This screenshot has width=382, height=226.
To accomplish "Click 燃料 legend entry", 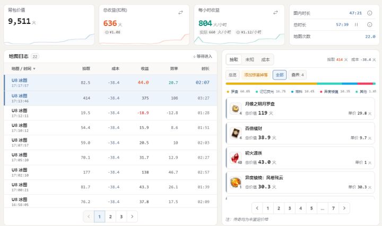I will pyautogui.click(x=303, y=92).
